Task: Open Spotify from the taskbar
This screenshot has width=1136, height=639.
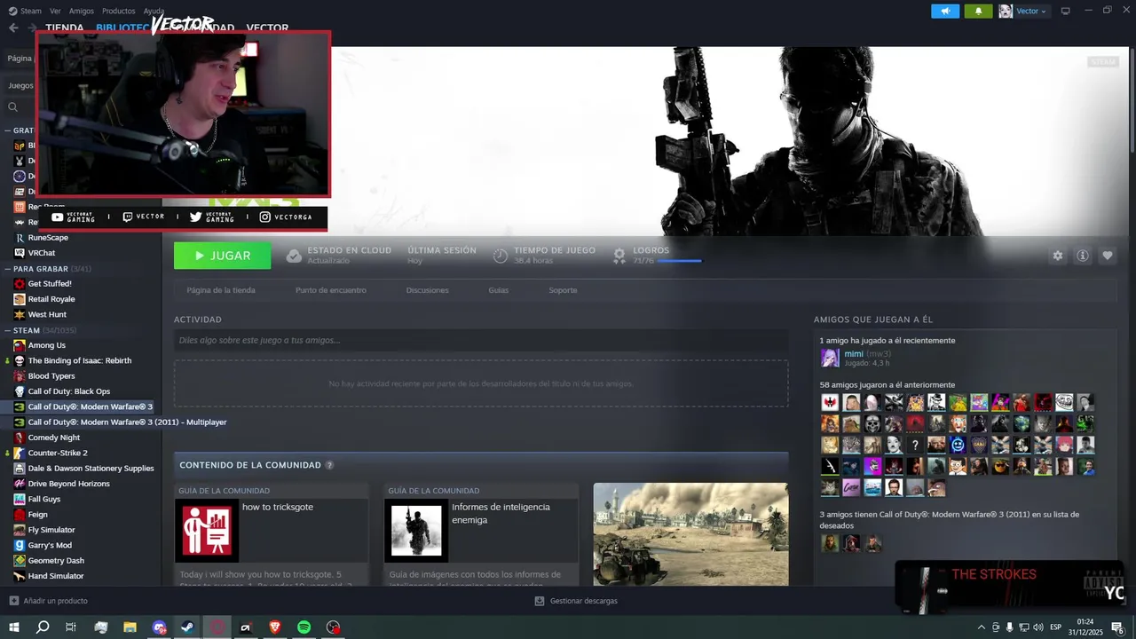Action: pyautogui.click(x=304, y=627)
